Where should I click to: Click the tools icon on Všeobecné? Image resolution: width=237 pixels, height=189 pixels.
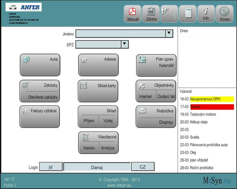coord(86,137)
